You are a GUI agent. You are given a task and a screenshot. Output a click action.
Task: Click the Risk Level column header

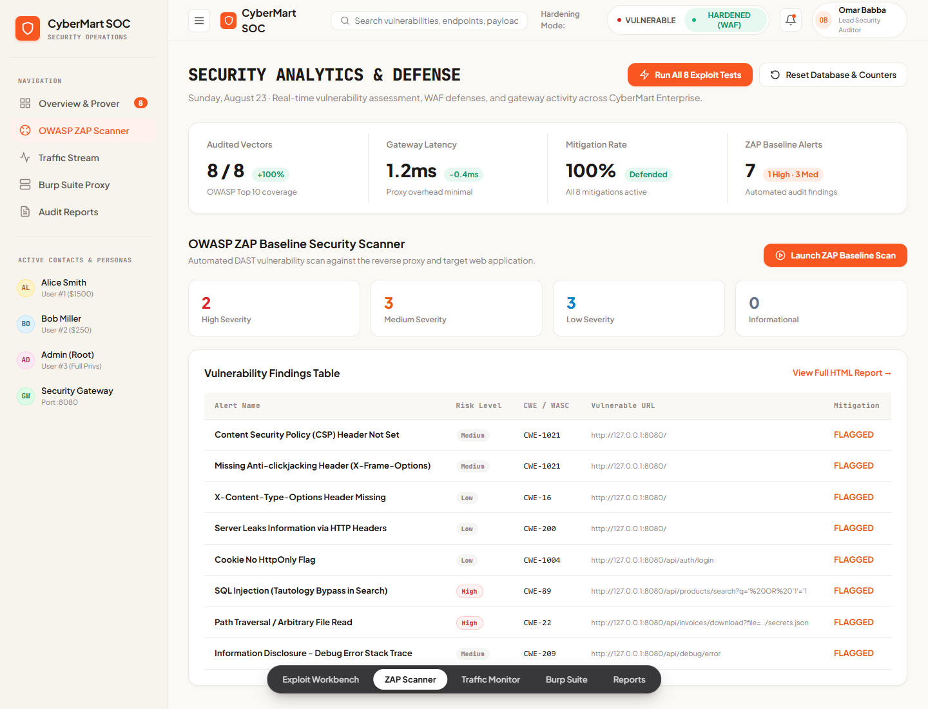tap(478, 405)
